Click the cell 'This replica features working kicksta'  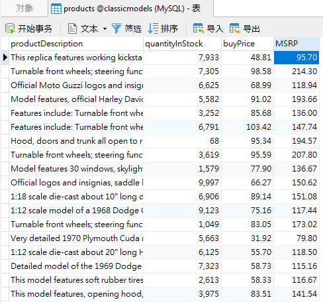point(76,58)
